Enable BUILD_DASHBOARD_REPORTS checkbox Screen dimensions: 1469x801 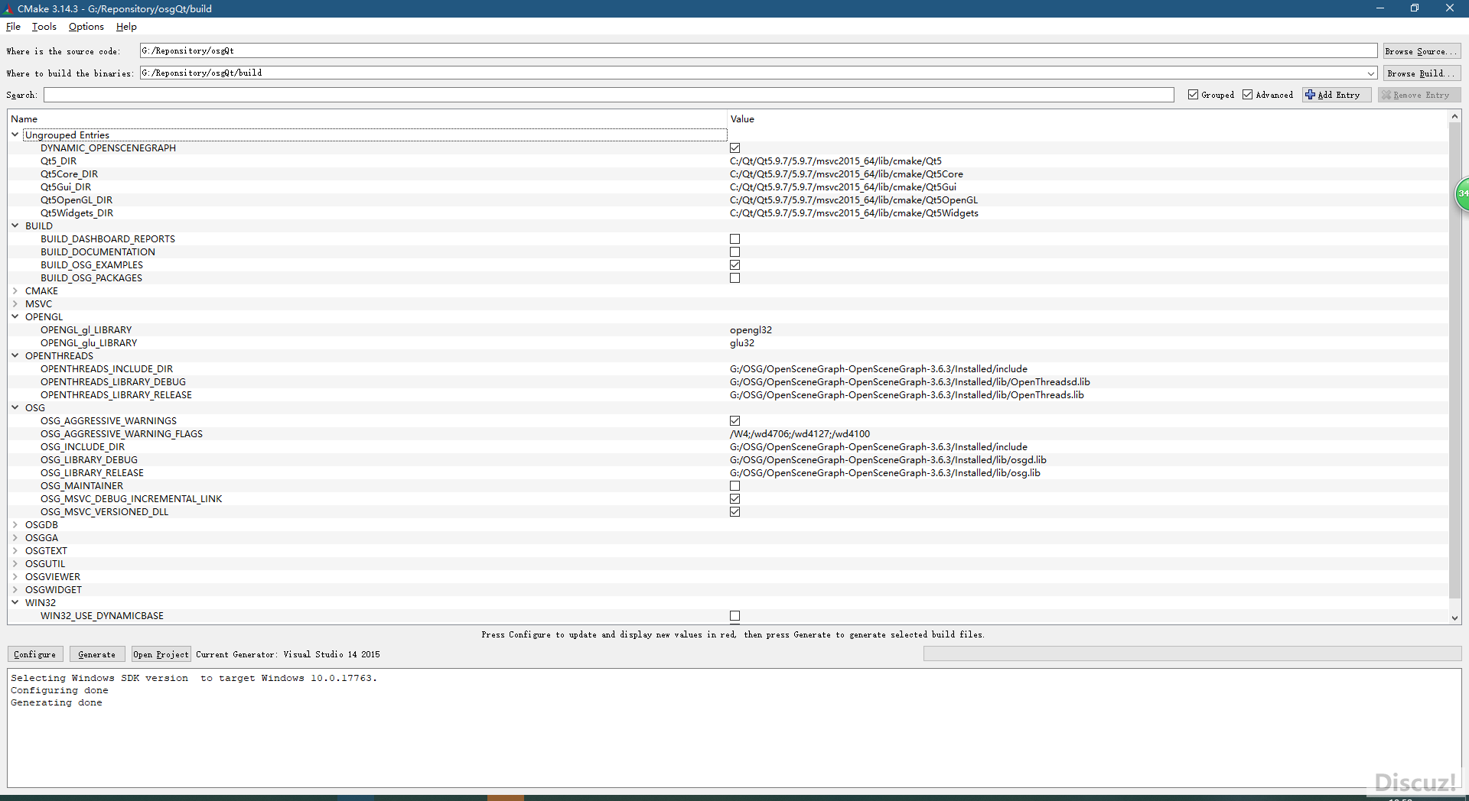(x=734, y=239)
